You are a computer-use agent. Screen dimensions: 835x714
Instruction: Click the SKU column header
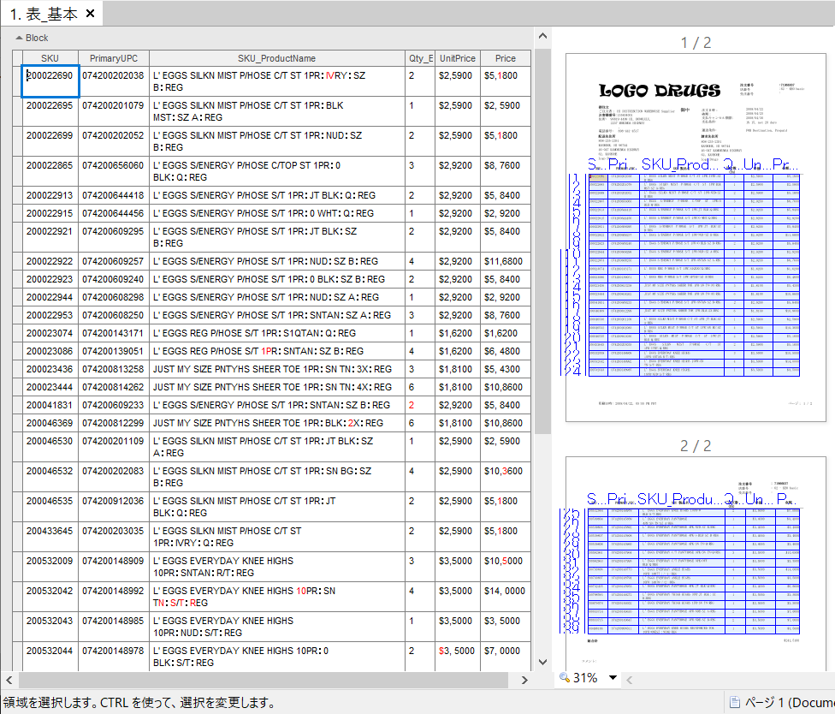[x=50, y=58]
